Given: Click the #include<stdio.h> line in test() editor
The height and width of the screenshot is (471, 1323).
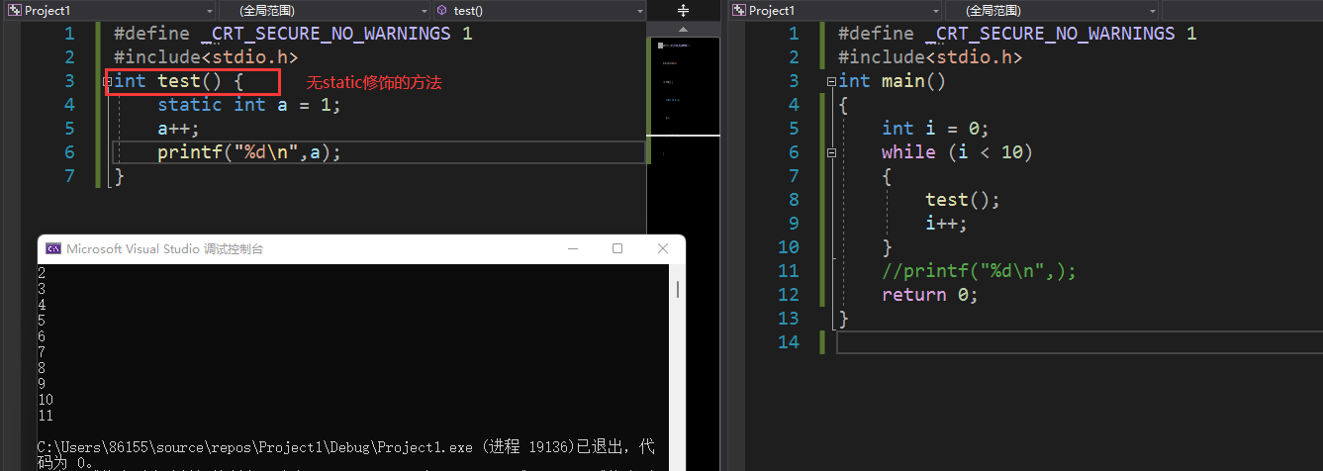Looking at the screenshot, I should click(206, 57).
